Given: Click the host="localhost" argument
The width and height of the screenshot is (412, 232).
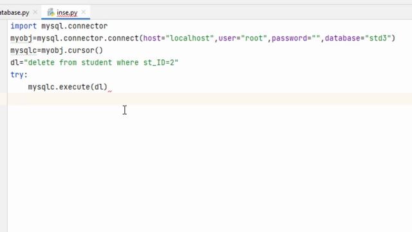Looking at the screenshot, I should pos(178,38).
